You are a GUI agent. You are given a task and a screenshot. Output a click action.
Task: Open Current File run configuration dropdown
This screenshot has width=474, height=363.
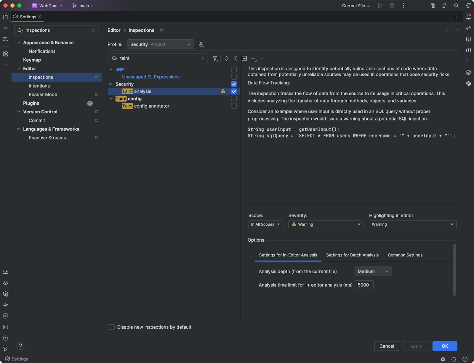pyautogui.click(x=356, y=6)
